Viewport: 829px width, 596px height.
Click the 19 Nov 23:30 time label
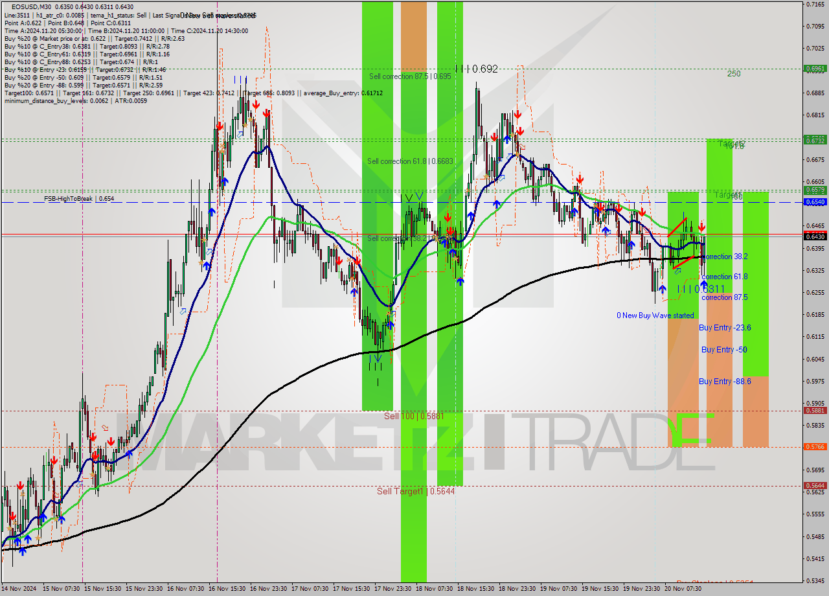click(643, 589)
